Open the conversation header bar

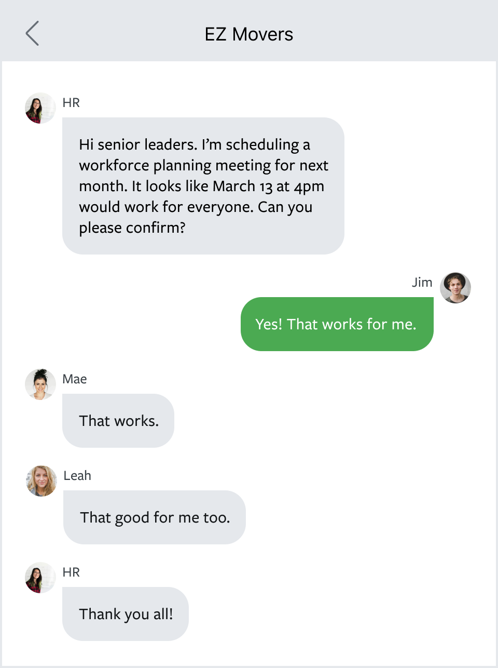click(x=249, y=31)
